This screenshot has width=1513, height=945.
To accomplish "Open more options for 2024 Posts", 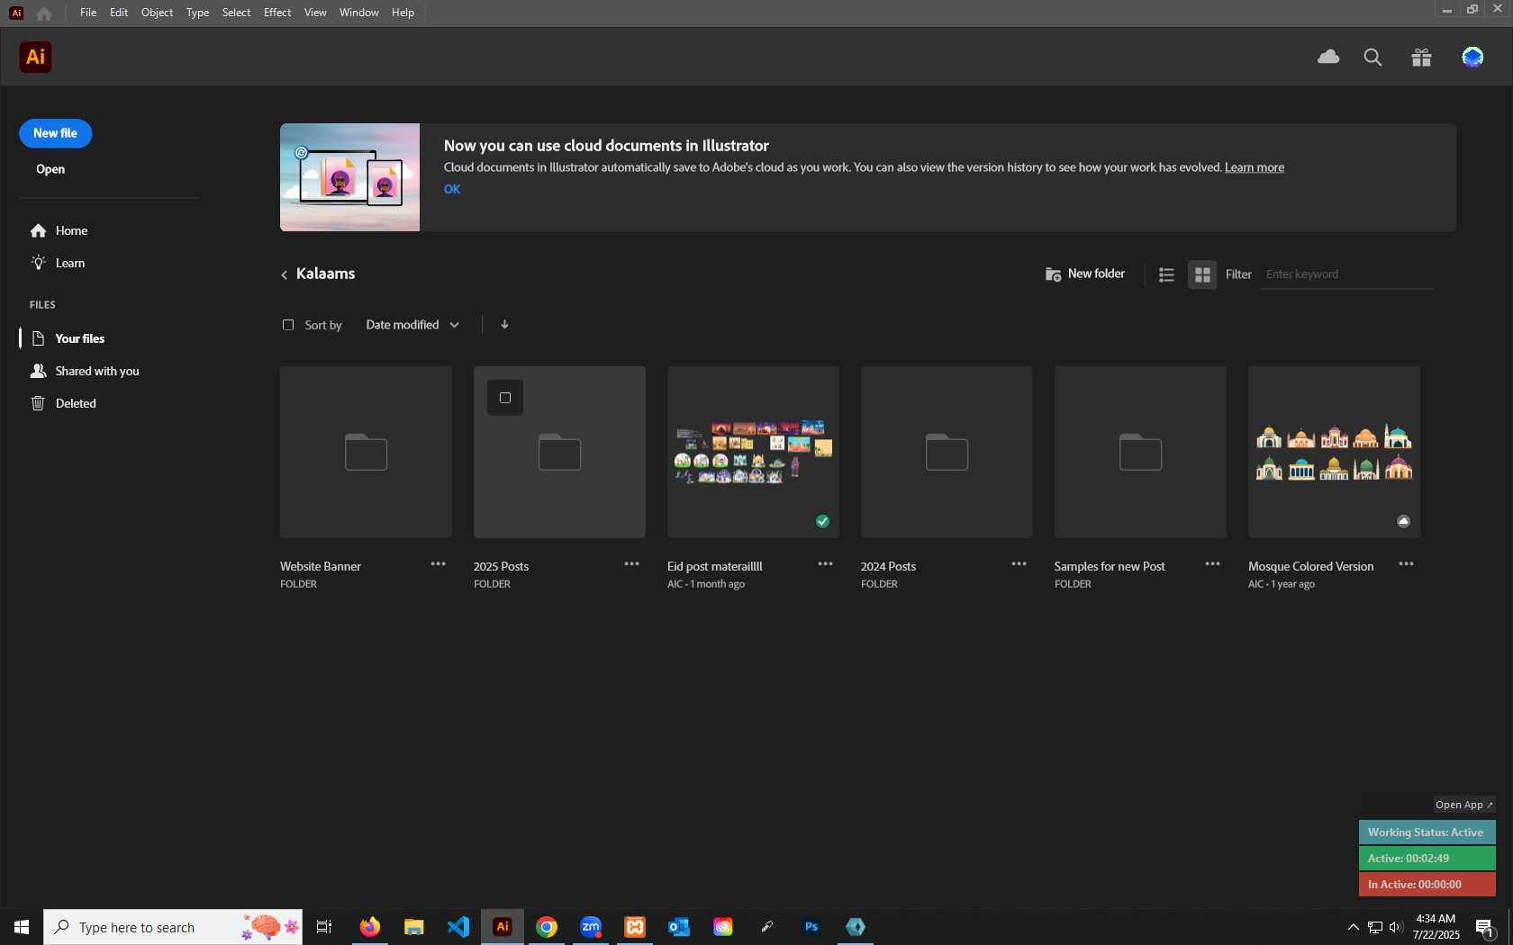I will pos(1019,563).
